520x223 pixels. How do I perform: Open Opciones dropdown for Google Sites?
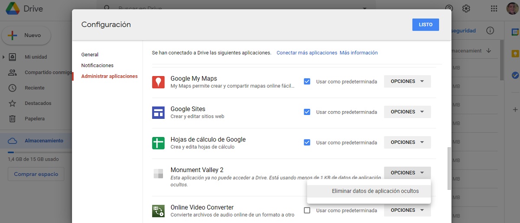coord(407,112)
